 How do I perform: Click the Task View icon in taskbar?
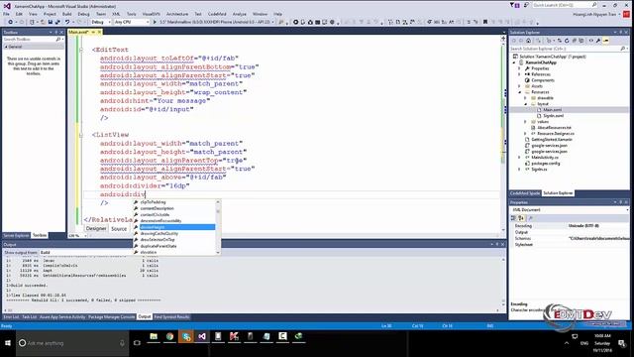(137, 343)
